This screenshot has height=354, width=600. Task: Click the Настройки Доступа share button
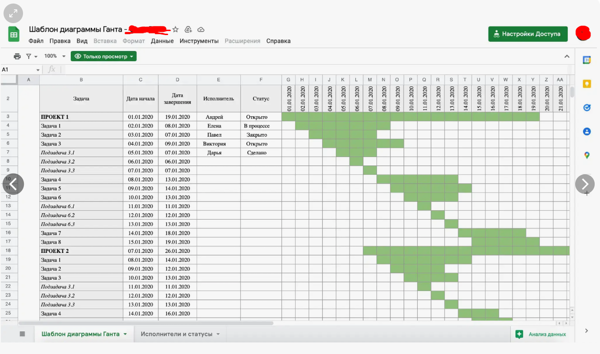528,34
